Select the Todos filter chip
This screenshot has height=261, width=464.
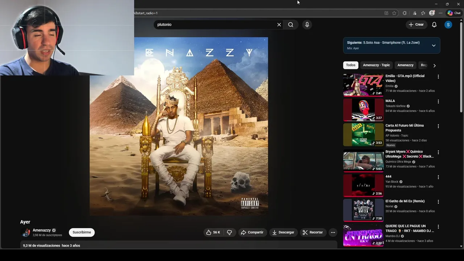tap(351, 65)
